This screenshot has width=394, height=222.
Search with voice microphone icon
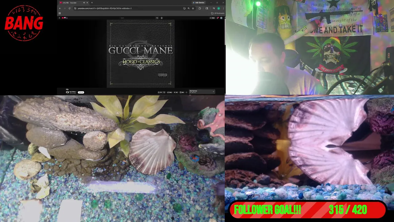point(162,18)
